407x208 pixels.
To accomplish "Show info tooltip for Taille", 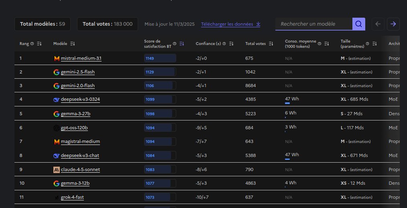I will tap(367, 44).
